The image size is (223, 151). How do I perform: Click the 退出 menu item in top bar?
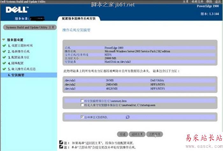pyautogui.click(x=218, y=2)
